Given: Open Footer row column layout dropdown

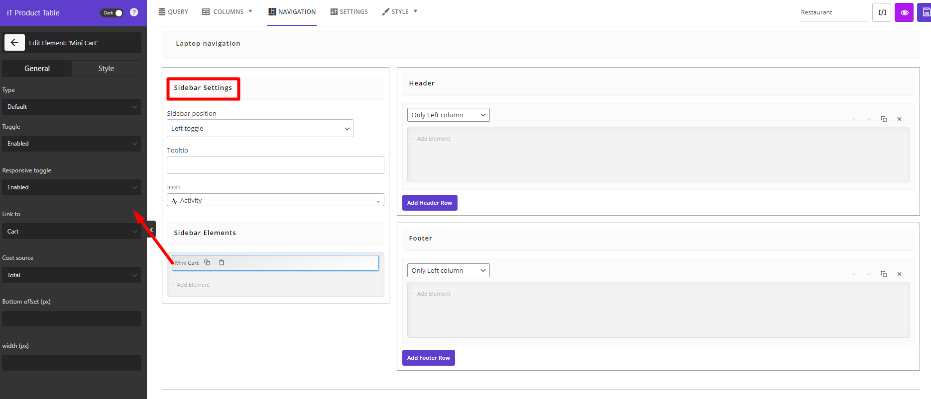Looking at the screenshot, I should pyautogui.click(x=448, y=270).
